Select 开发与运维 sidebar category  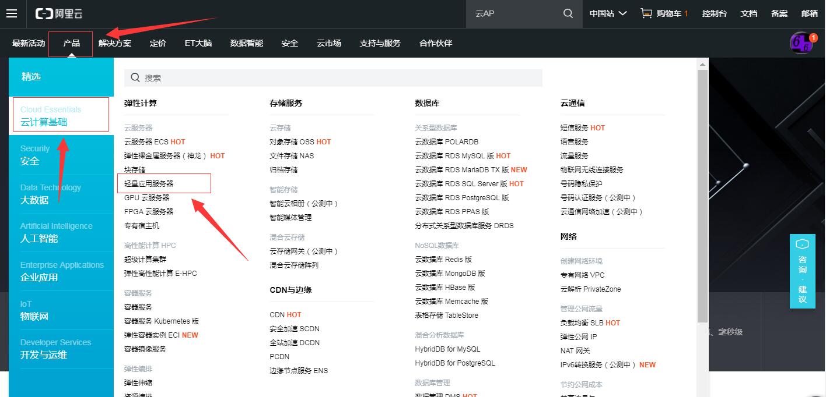click(61, 349)
